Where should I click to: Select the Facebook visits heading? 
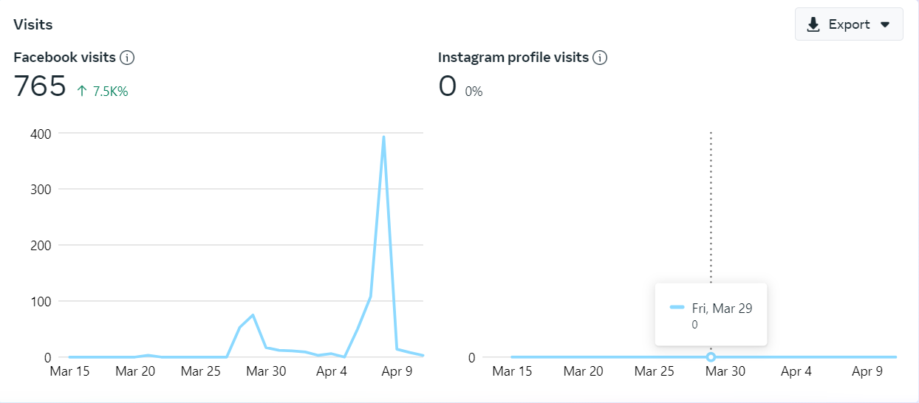(64, 58)
